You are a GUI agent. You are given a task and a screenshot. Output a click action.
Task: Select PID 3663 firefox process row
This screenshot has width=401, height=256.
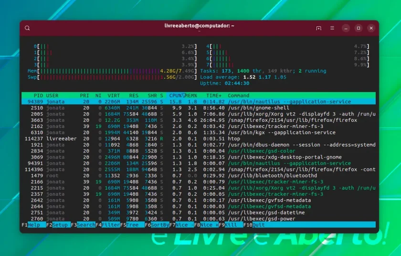(199, 120)
